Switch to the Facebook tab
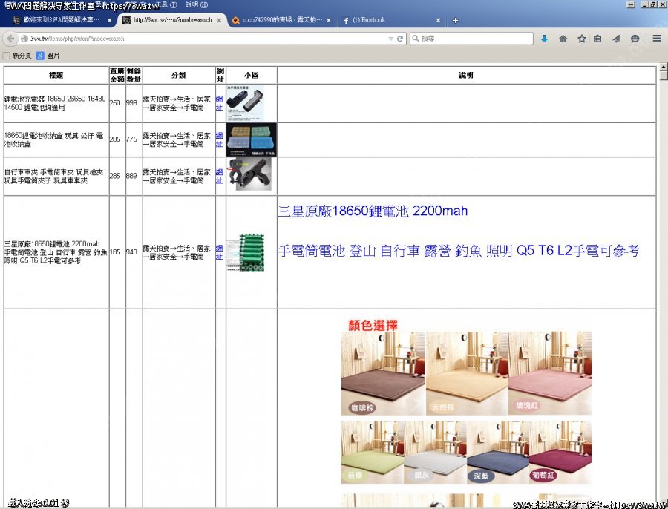The width and height of the screenshot is (668, 509). pyautogui.click(x=389, y=20)
